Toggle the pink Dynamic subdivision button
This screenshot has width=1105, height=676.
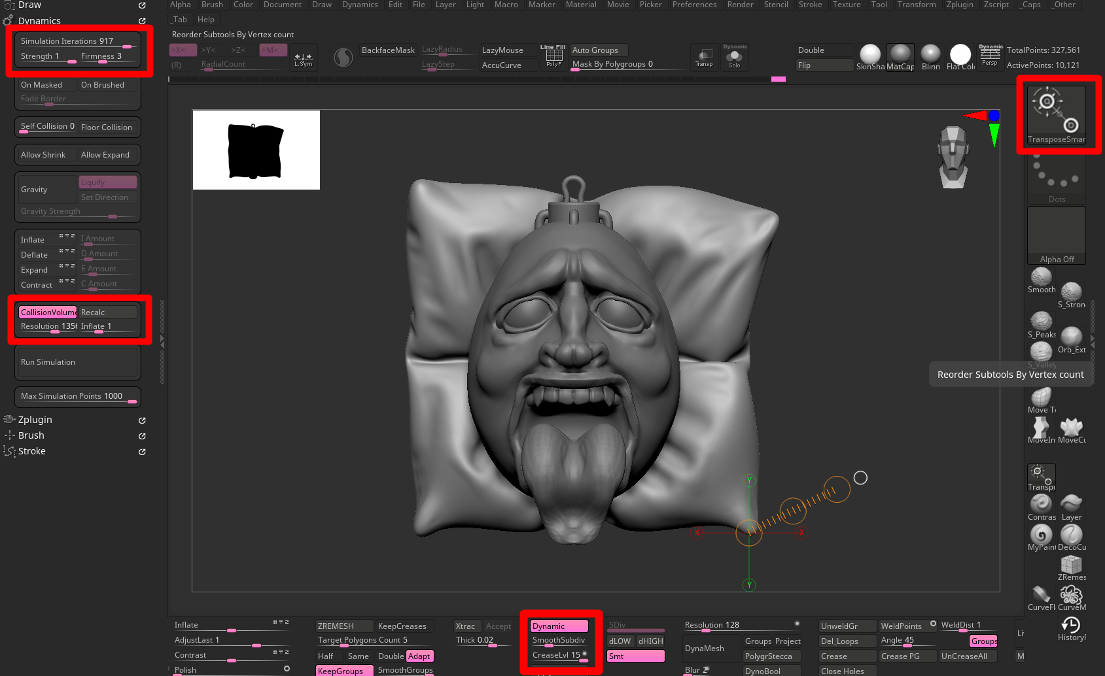(559, 626)
